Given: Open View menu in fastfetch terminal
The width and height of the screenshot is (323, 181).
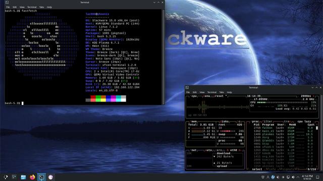Looking at the screenshot, I should (22, 7).
